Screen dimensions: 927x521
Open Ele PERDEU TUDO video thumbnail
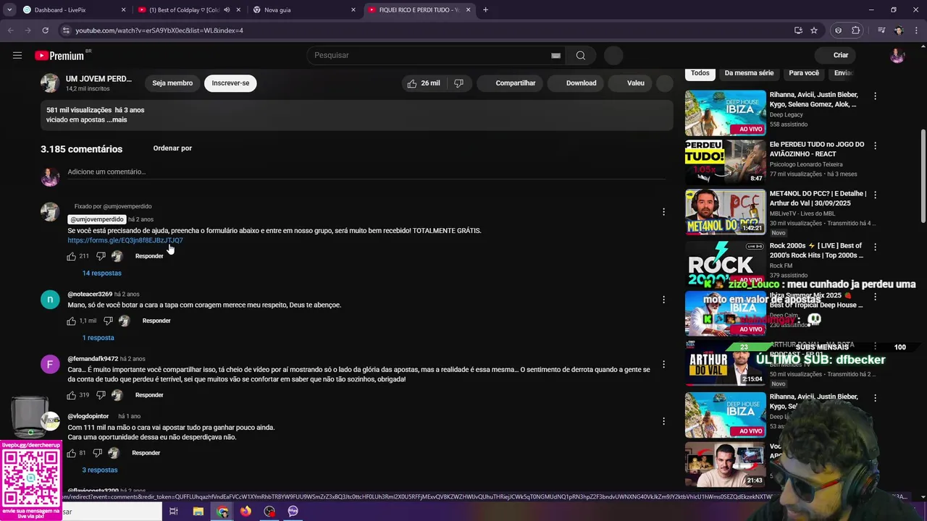click(725, 161)
